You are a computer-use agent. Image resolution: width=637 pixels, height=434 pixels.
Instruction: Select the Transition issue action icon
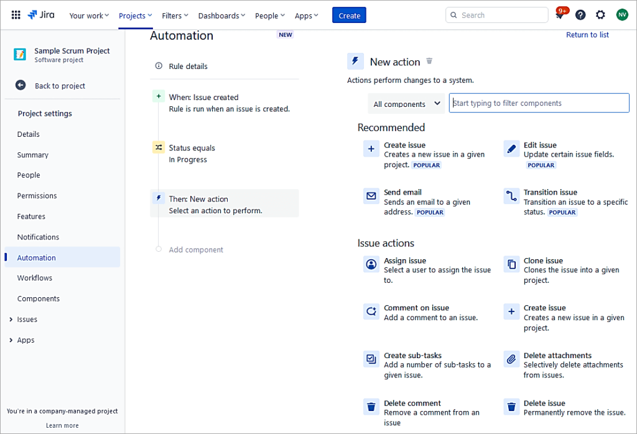tap(511, 196)
